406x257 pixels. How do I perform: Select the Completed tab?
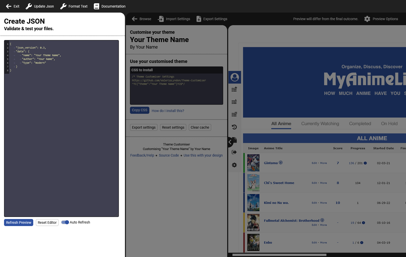(360, 124)
